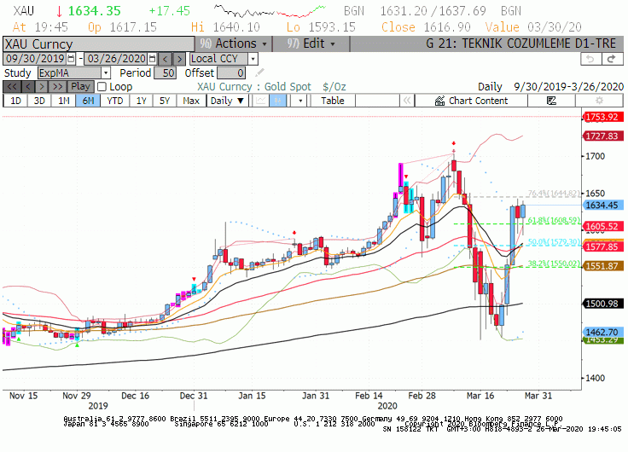Image resolution: width=628 pixels, height=452 pixels.
Task: Expand the ExpMA study dropdown
Action: pyautogui.click(x=106, y=72)
